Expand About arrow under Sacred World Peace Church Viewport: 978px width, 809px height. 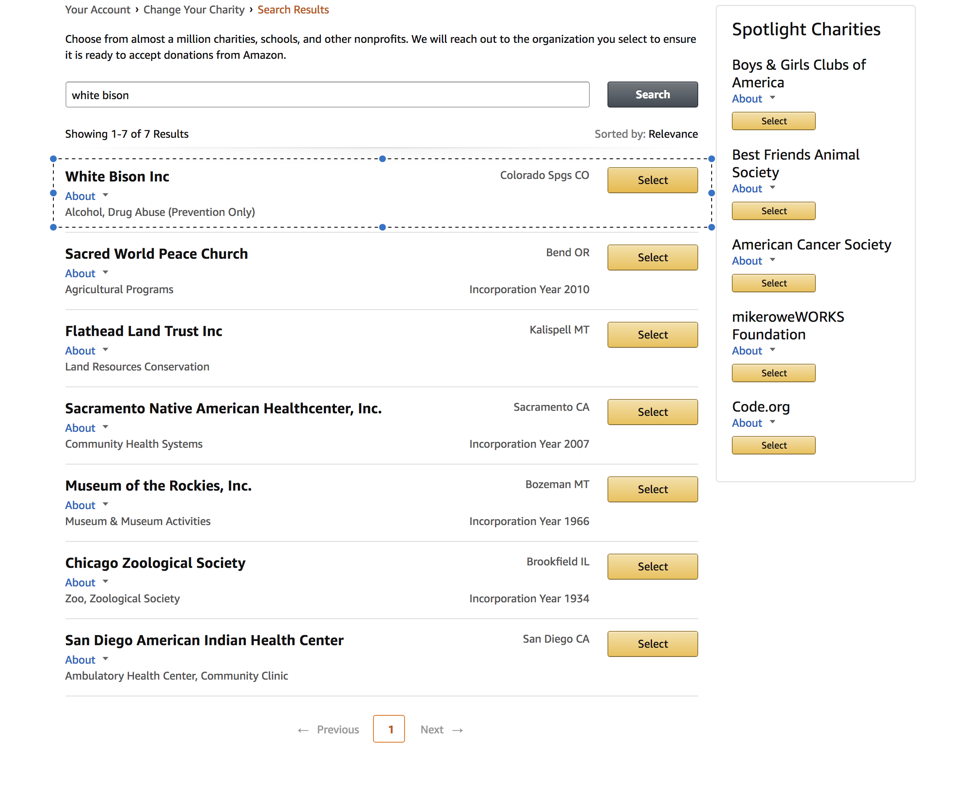click(105, 273)
